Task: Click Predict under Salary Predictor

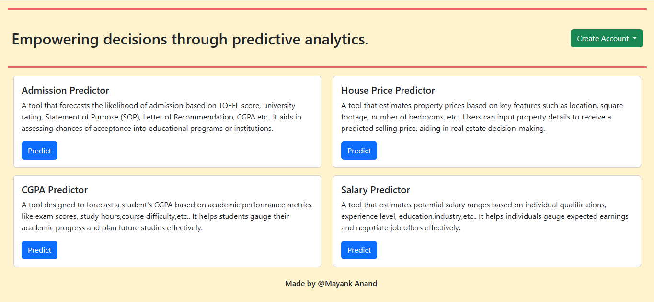Action: 359,250
